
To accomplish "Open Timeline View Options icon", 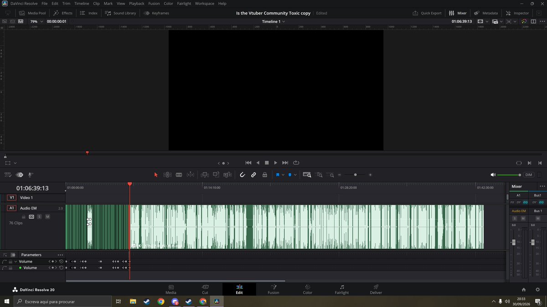I will click(8, 175).
